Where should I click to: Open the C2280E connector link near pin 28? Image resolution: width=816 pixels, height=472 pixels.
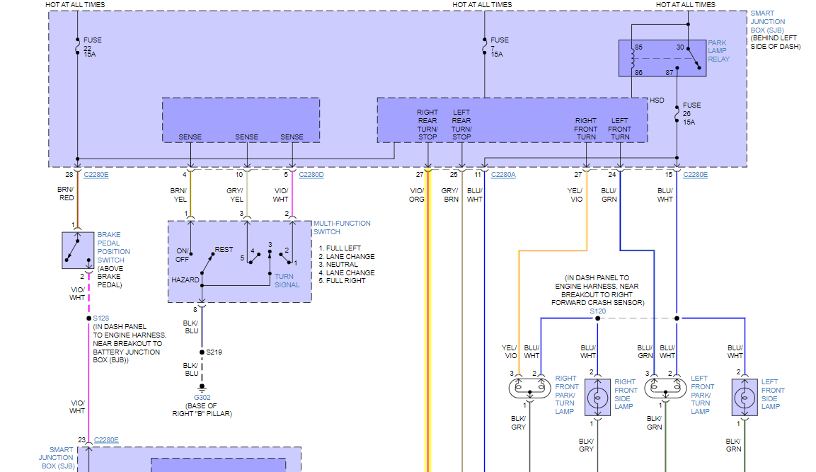tap(96, 174)
